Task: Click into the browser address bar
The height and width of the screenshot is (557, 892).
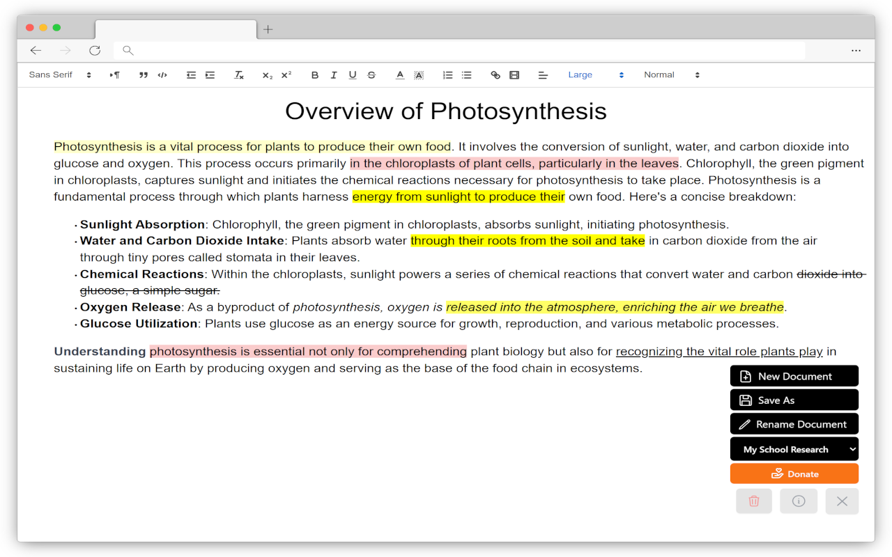Action: 460,50
